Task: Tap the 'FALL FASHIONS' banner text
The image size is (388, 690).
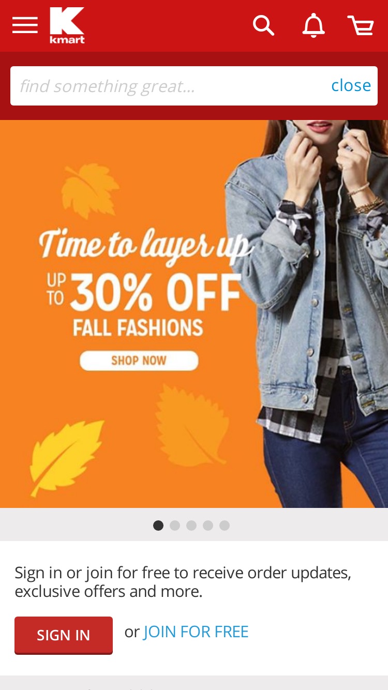Action: (x=138, y=328)
